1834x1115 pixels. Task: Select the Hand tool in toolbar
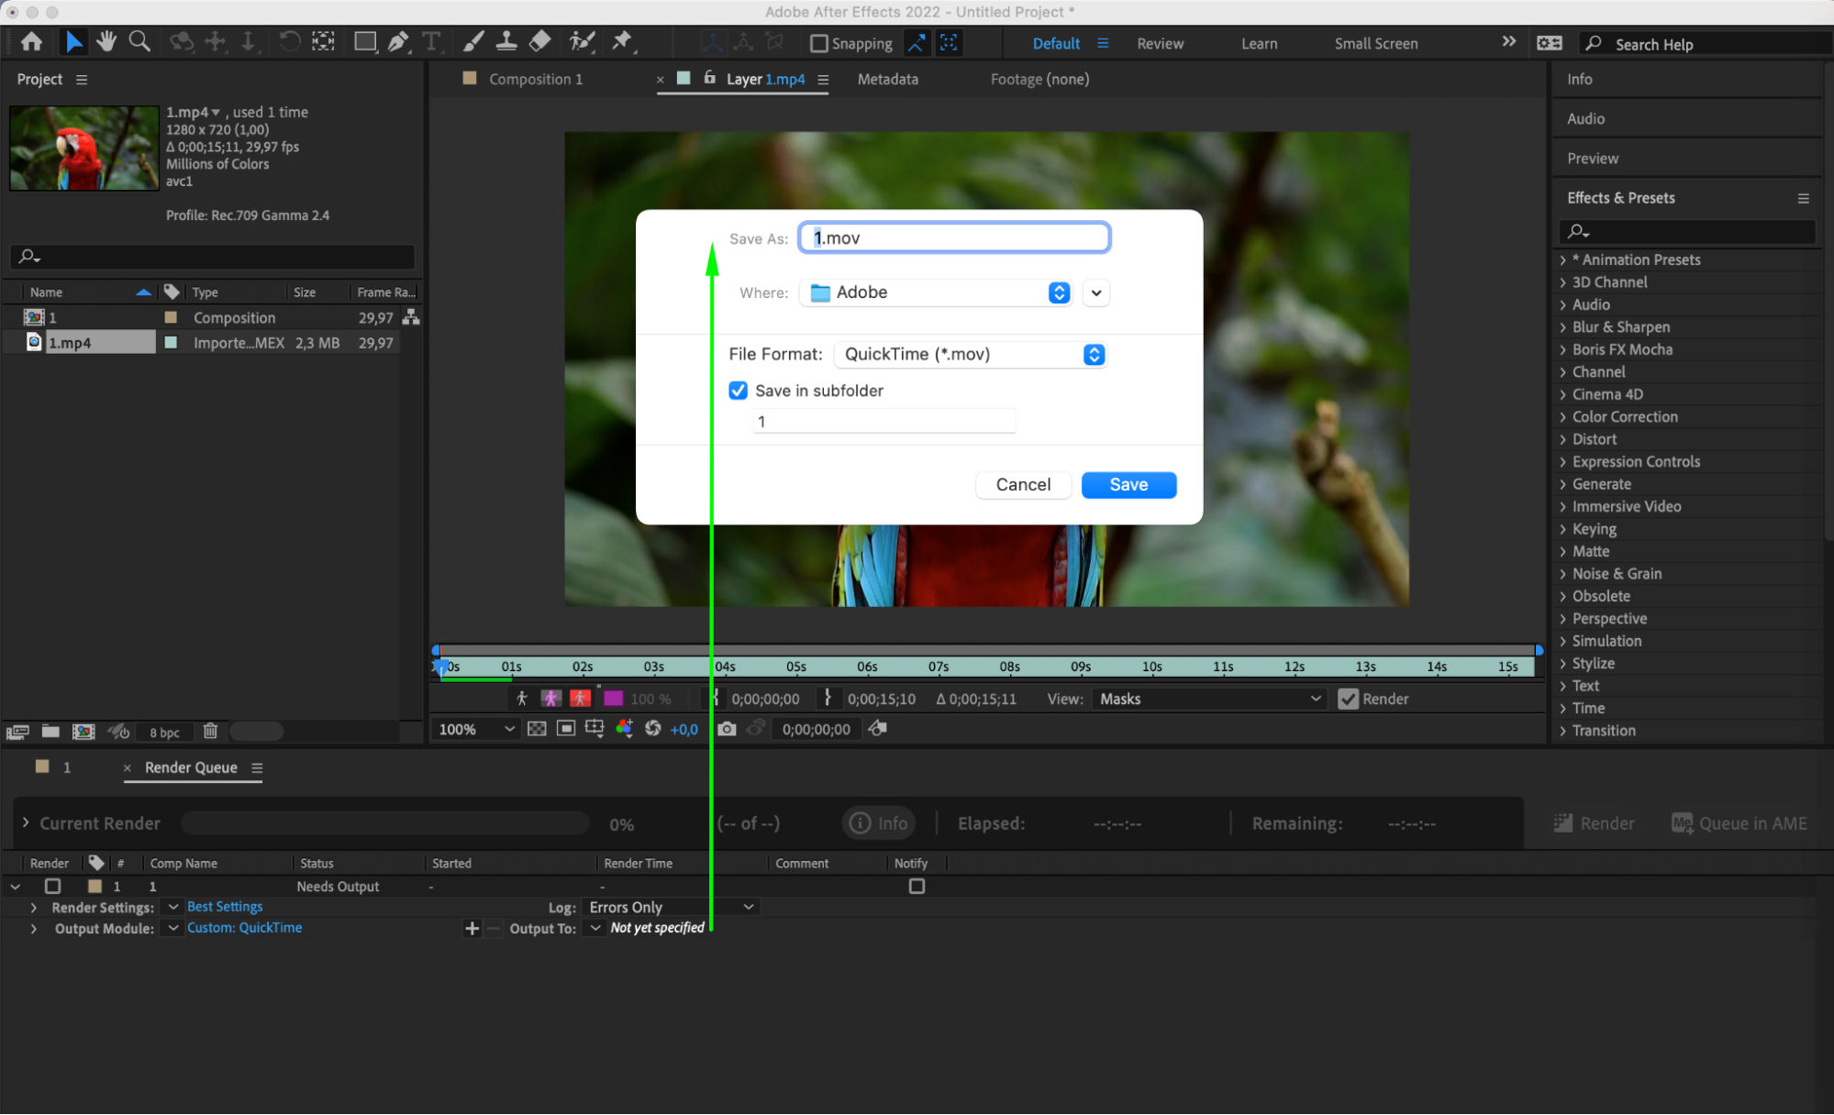pyautogui.click(x=106, y=41)
